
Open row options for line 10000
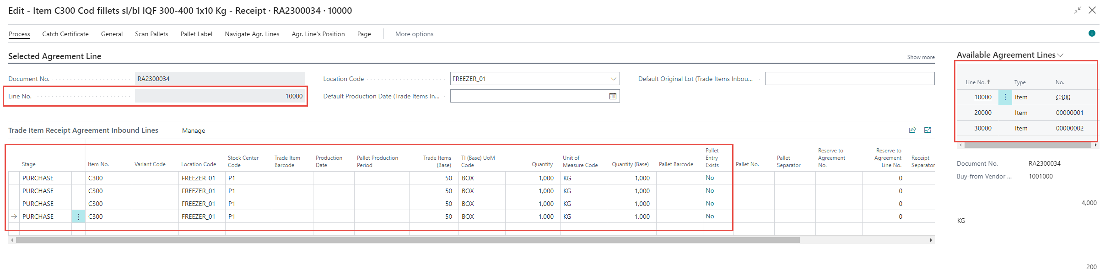[1005, 97]
